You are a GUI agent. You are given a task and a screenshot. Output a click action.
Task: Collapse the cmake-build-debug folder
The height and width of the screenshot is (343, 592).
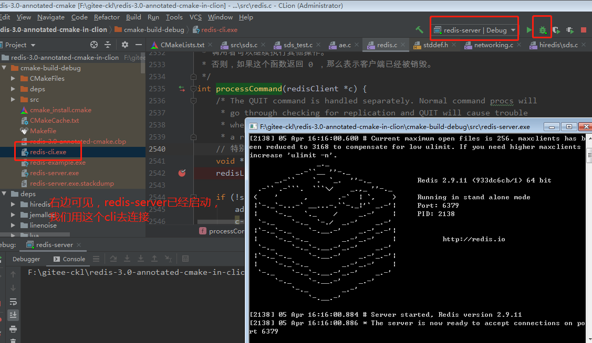click(x=4, y=68)
